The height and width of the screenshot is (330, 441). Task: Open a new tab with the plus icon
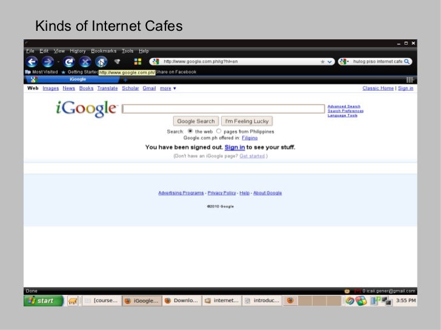click(125, 80)
